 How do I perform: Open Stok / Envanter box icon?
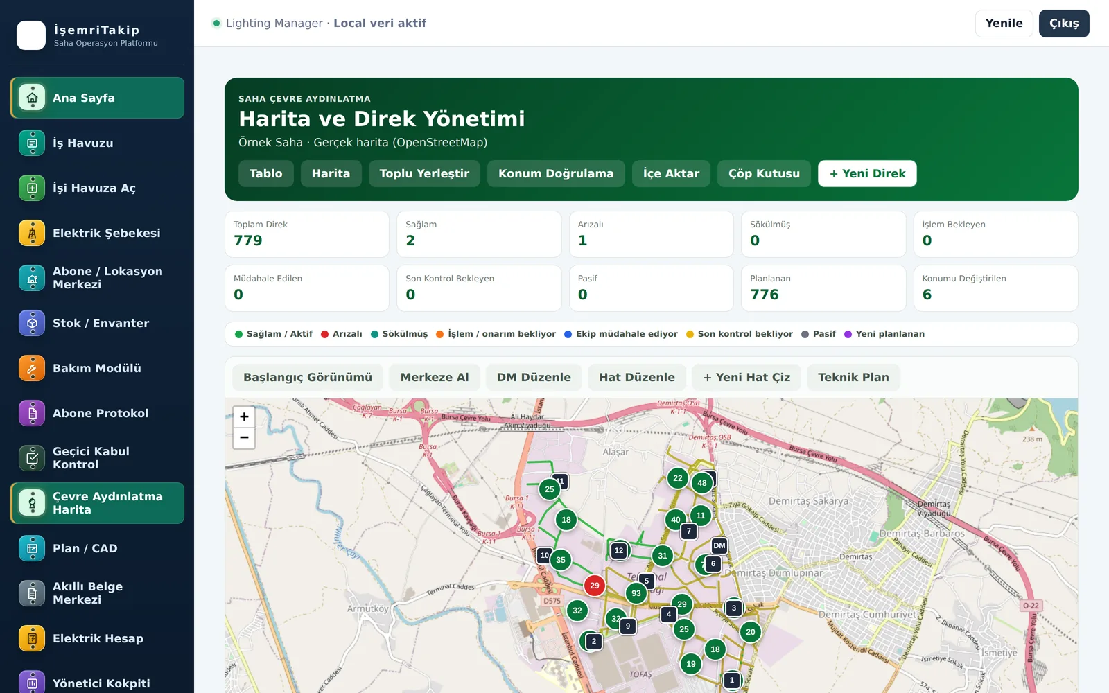point(32,323)
